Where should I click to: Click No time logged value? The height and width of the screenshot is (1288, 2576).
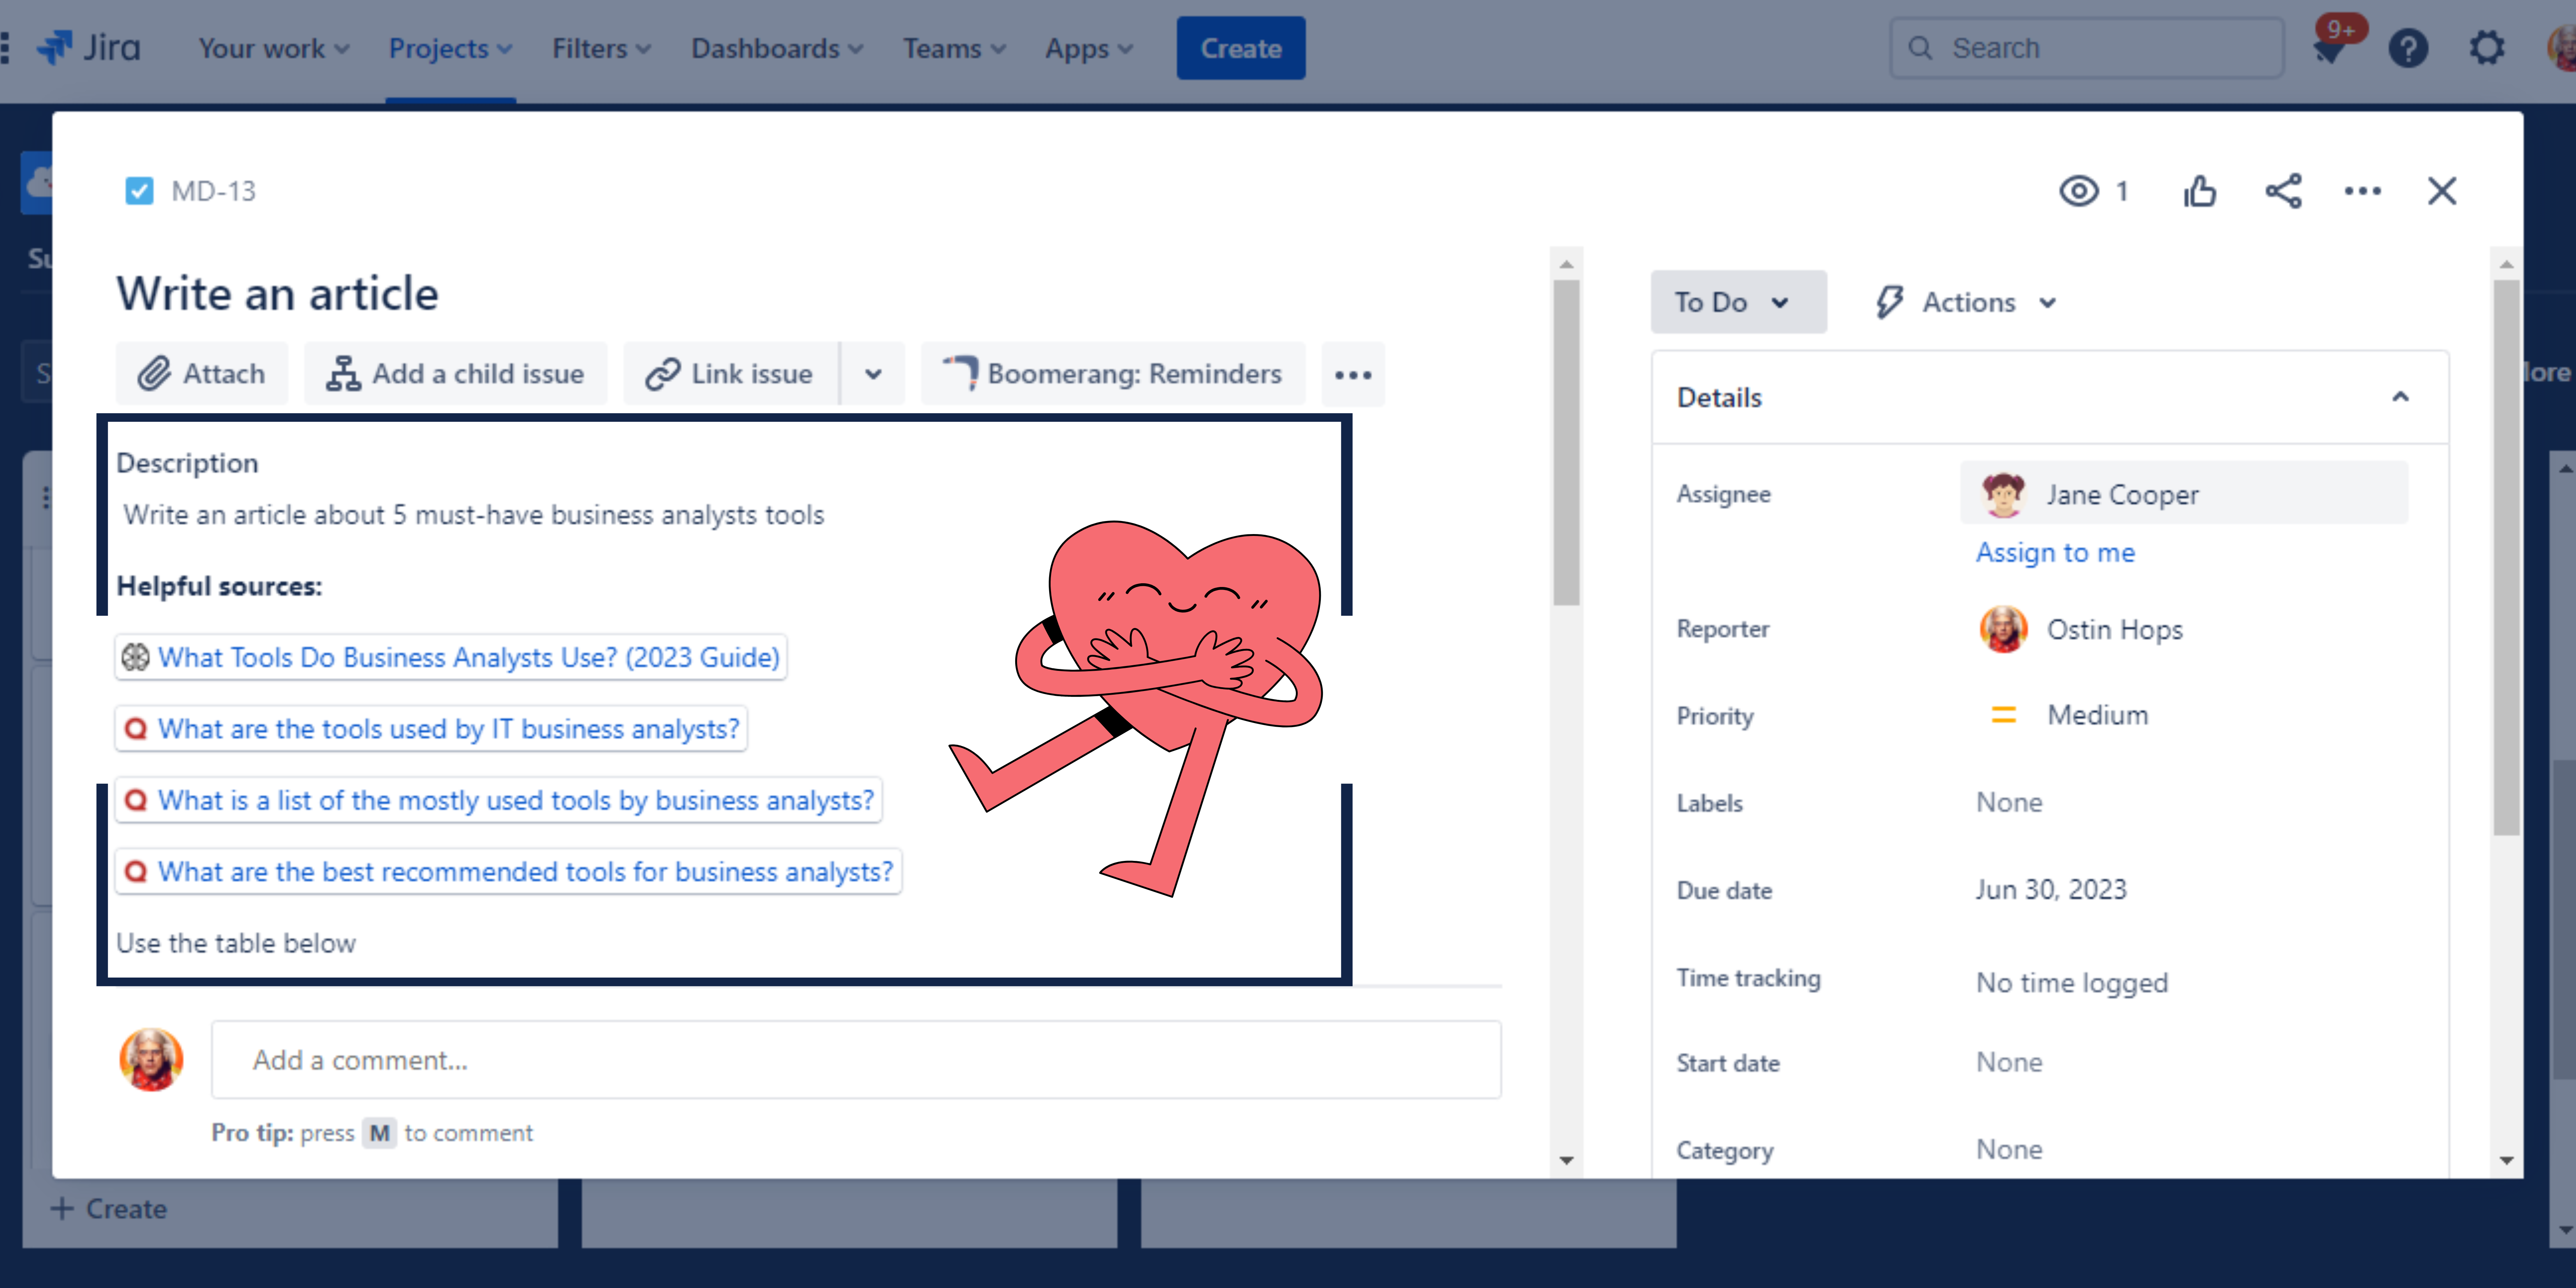(2072, 983)
